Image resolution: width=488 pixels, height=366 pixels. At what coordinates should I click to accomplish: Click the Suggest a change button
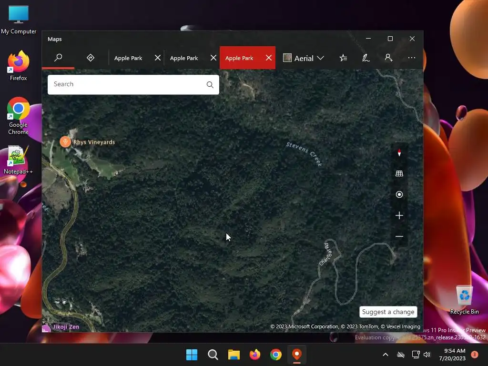pos(388,312)
